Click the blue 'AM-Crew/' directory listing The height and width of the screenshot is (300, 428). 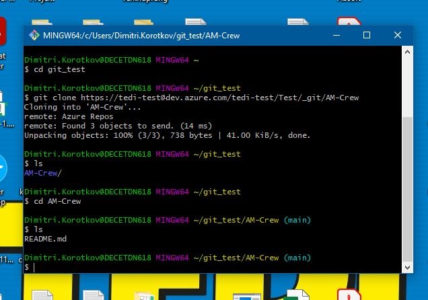(x=43, y=173)
